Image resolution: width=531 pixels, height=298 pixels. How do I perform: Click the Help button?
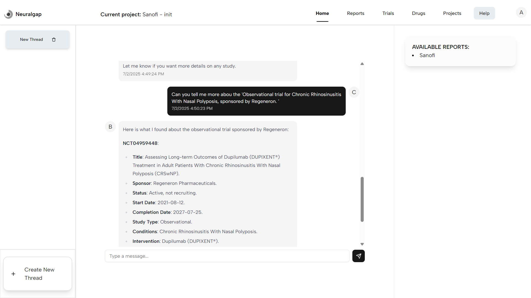point(484,13)
